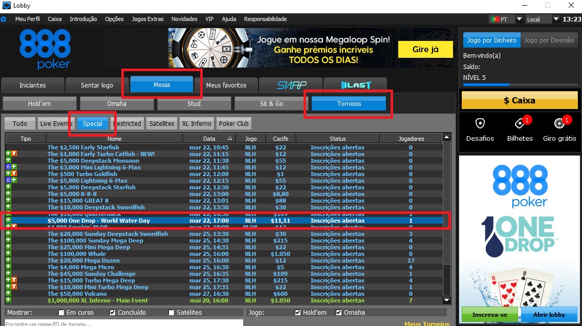This screenshot has height=326, width=582.
Task: Switch to the SNAP tab
Action: point(291,85)
